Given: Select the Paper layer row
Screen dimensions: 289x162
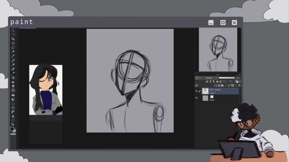Looking at the screenshot, I should click(x=217, y=98).
